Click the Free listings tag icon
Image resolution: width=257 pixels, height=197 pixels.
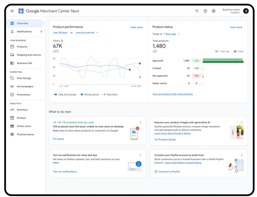pos(12,78)
